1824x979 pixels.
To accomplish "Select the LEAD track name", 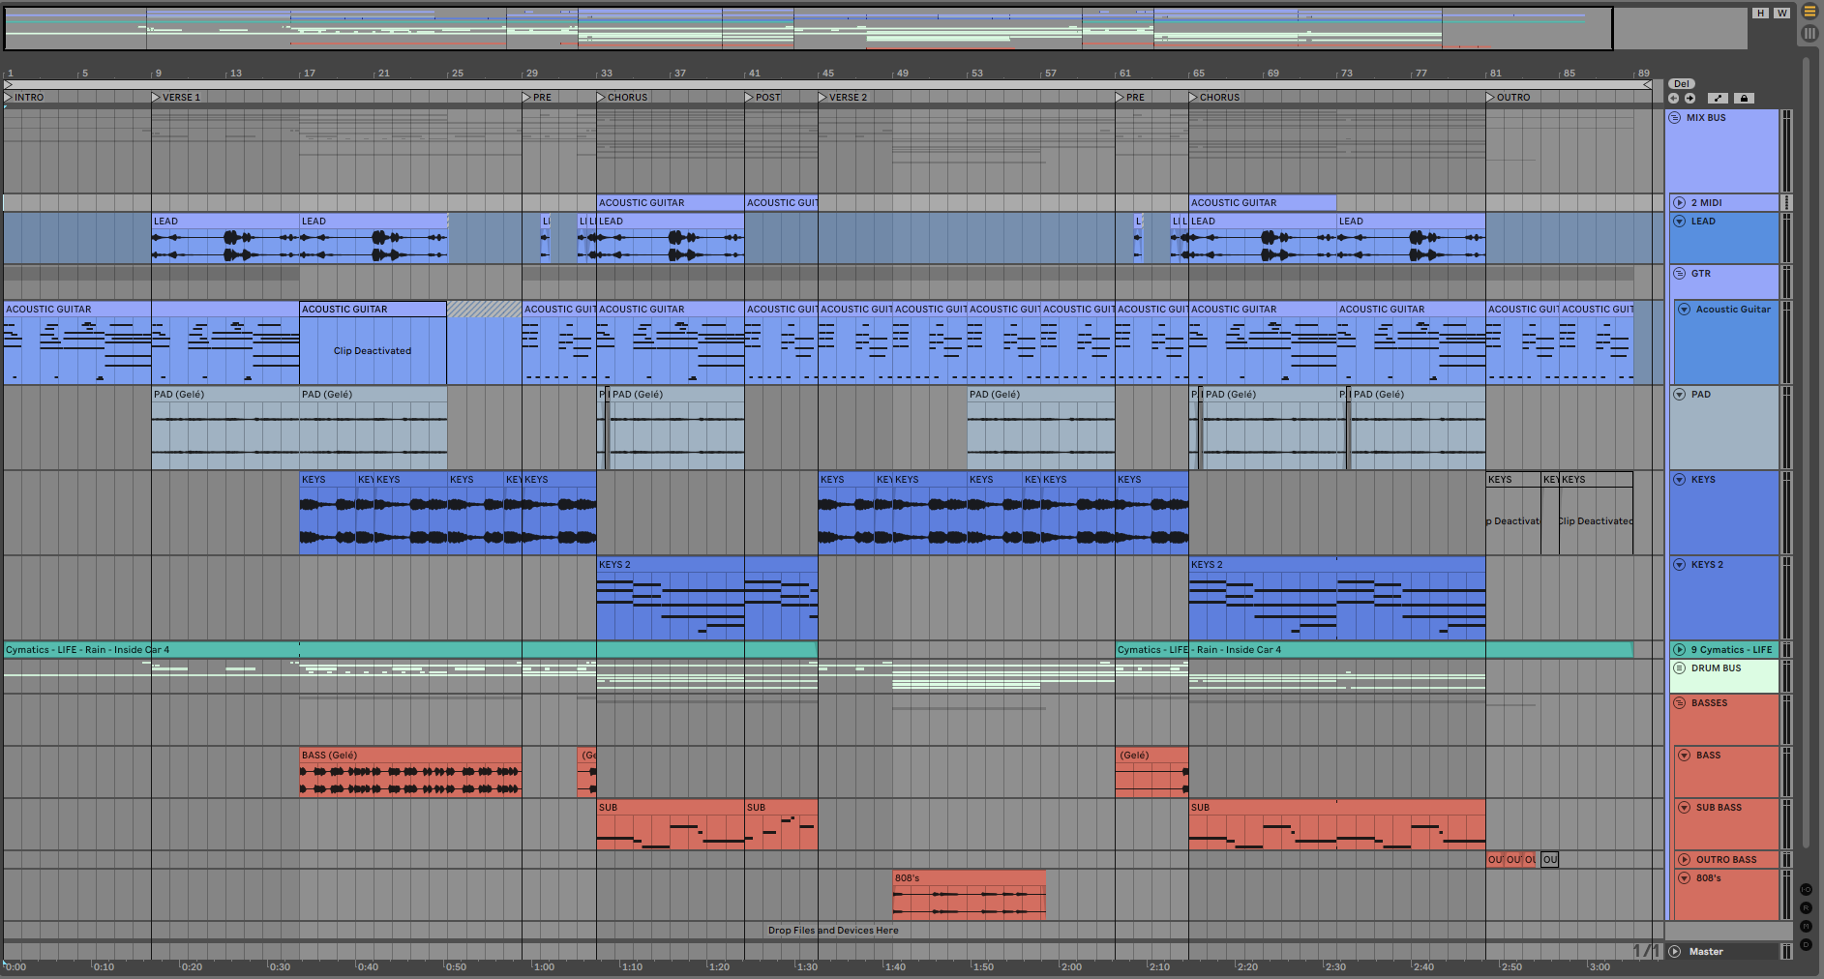I will tap(1703, 222).
